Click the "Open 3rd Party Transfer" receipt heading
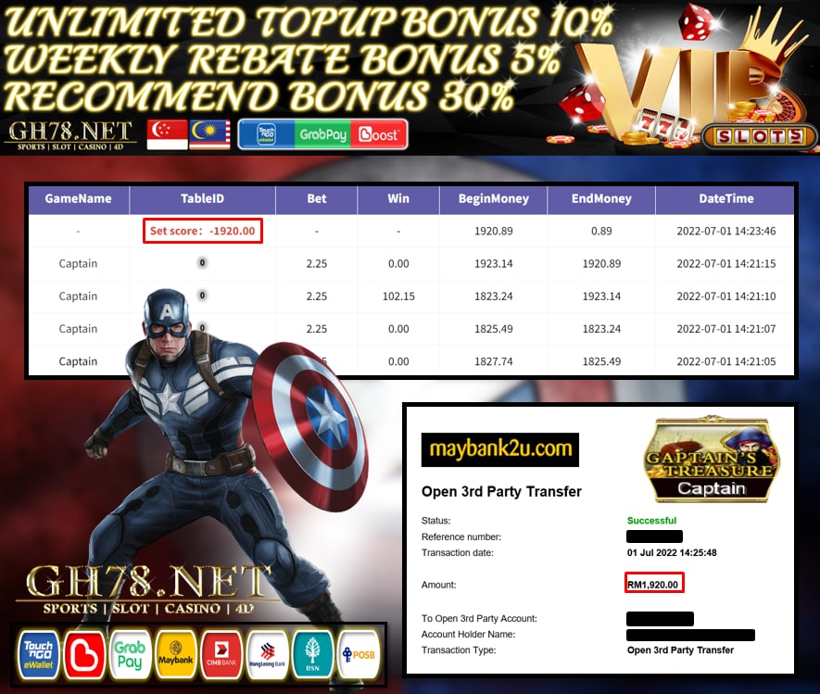Viewport: 820px width, 694px height. pos(501,492)
